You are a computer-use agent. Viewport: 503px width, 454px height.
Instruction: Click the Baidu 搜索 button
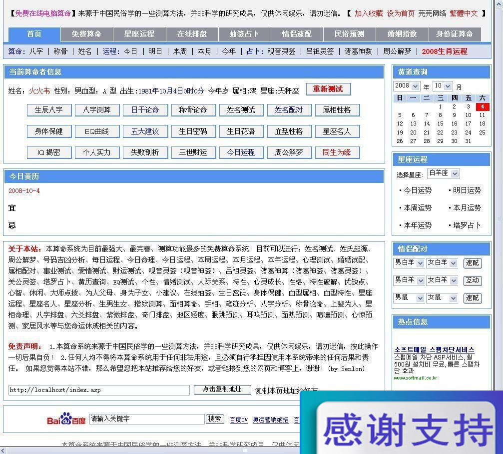tap(215, 419)
